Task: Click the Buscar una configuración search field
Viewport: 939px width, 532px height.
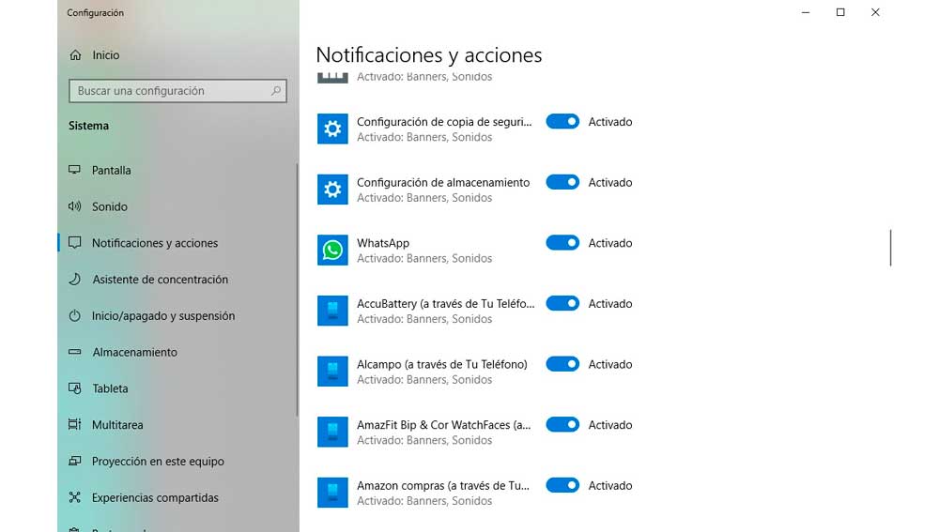Action: pyautogui.click(x=169, y=91)
